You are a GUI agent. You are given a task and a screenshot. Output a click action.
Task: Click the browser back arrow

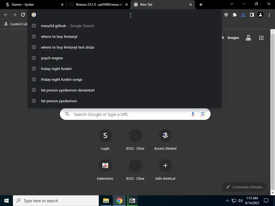6,15
